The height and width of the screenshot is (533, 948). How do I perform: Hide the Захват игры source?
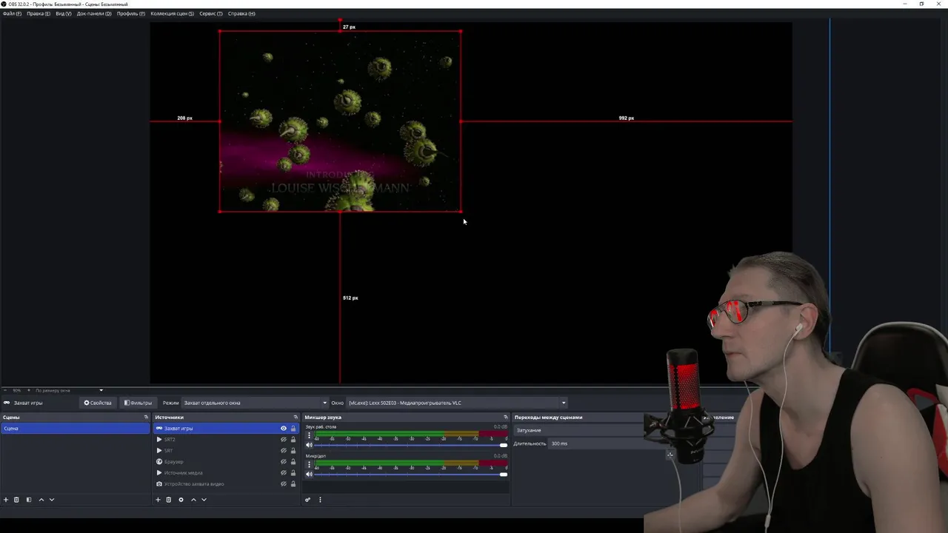283,429
